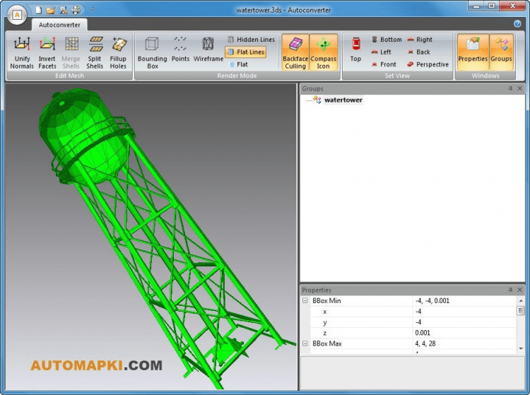530x395 pixels.
Task: Open the quick access toolbar dropdown arrow
Action: click(x=93, y=11)
